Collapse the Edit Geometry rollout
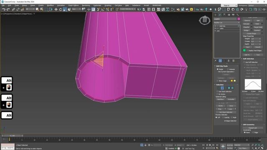Screen dimensions: 267x150 249,125
